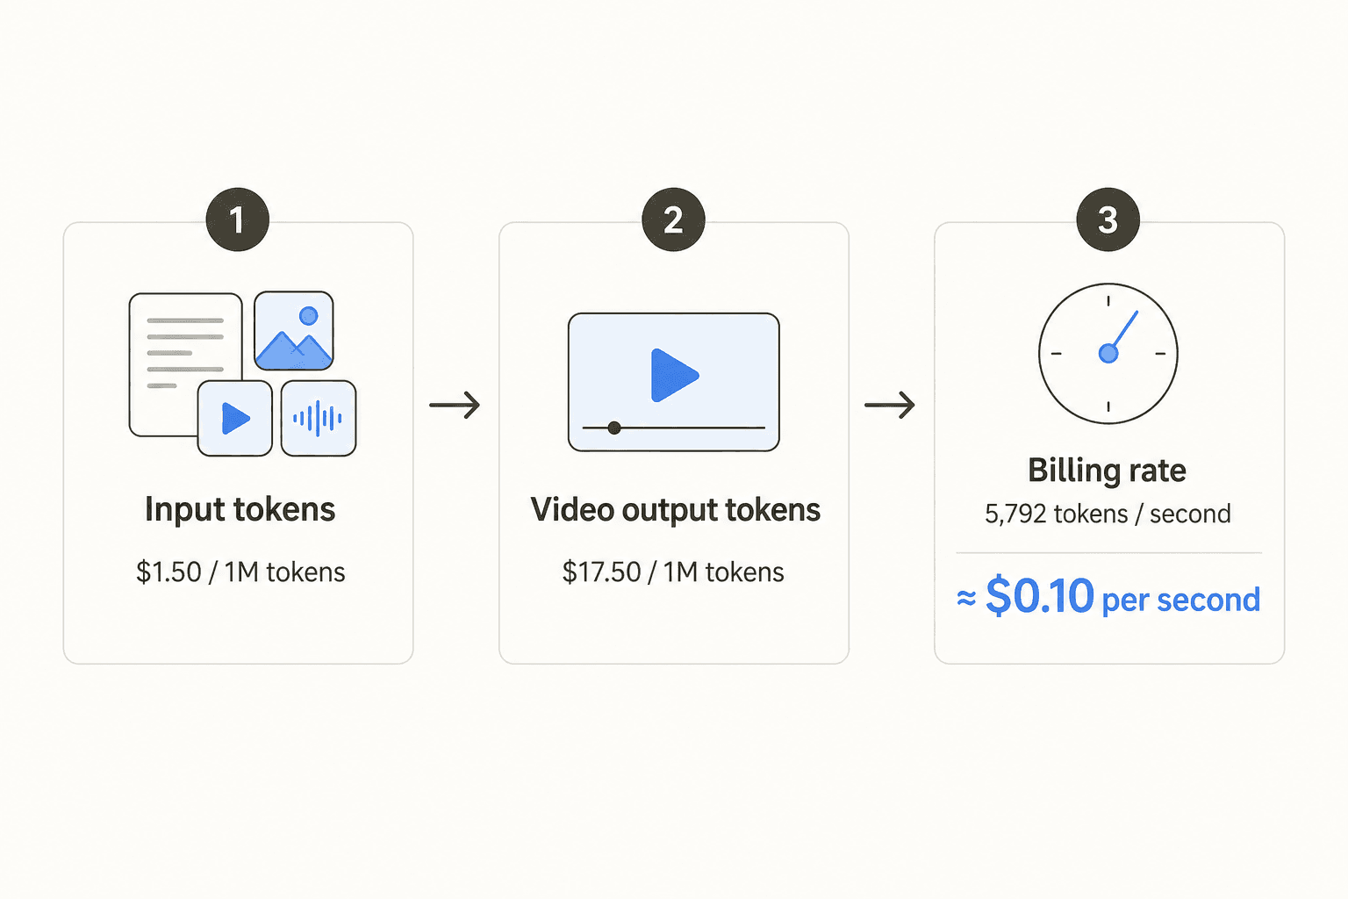The height and width of the screenshot is (899, 1348).
Task: Click the "5,792 tokens / second" text
Action: coord(1108,514)
